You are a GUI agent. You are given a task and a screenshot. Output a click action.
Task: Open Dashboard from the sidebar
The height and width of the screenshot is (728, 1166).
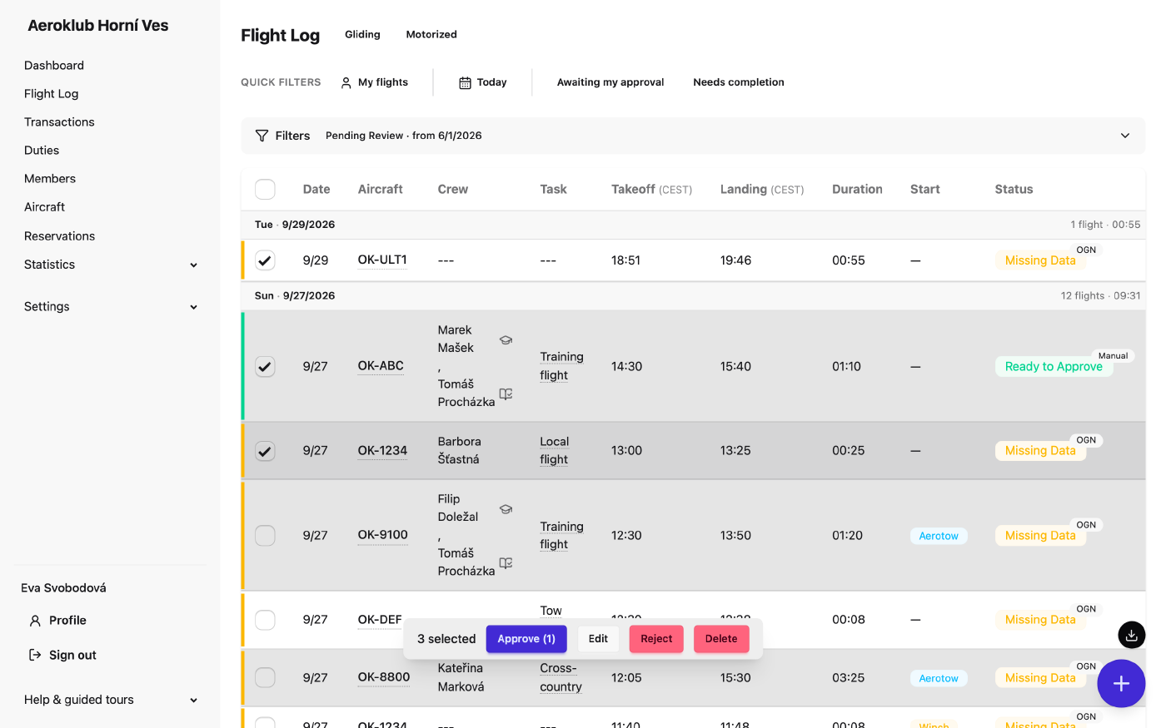[x=54, y=66]
